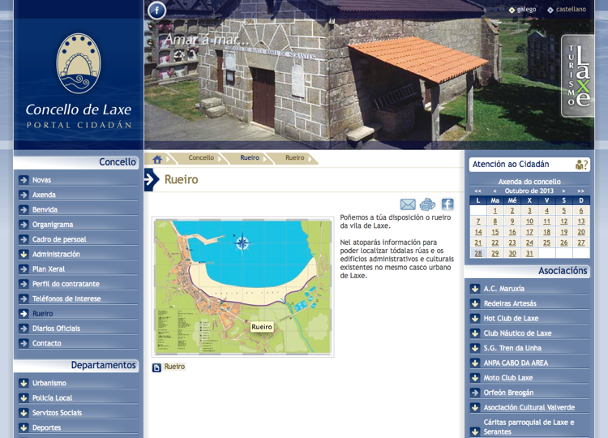This screenshot has width=608, height=438.
Task: Expand Administración with its down arrow
Action: [x=24, y=254]
